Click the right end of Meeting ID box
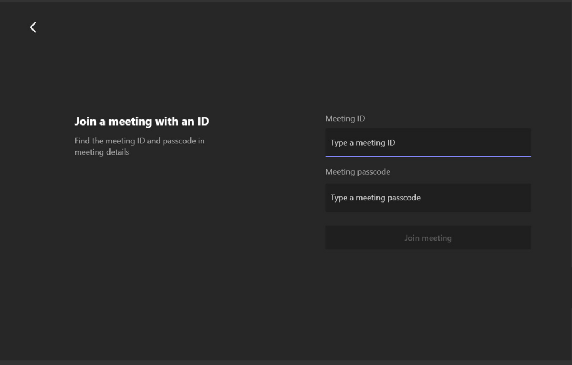572x365 pixels. pyautogui.click(x=522, y=142)
